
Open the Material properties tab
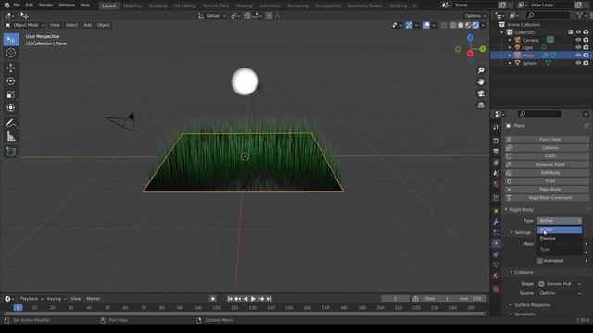(x=497, y=276)
